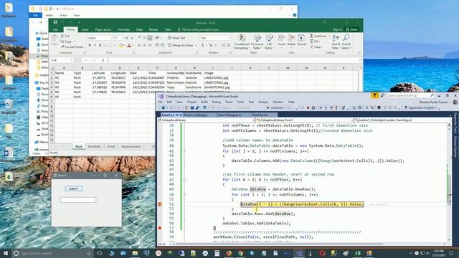This screenshot has height=258, width=459.
Task: Toggle breakpoint on line 57
Action: click(160, 228)
